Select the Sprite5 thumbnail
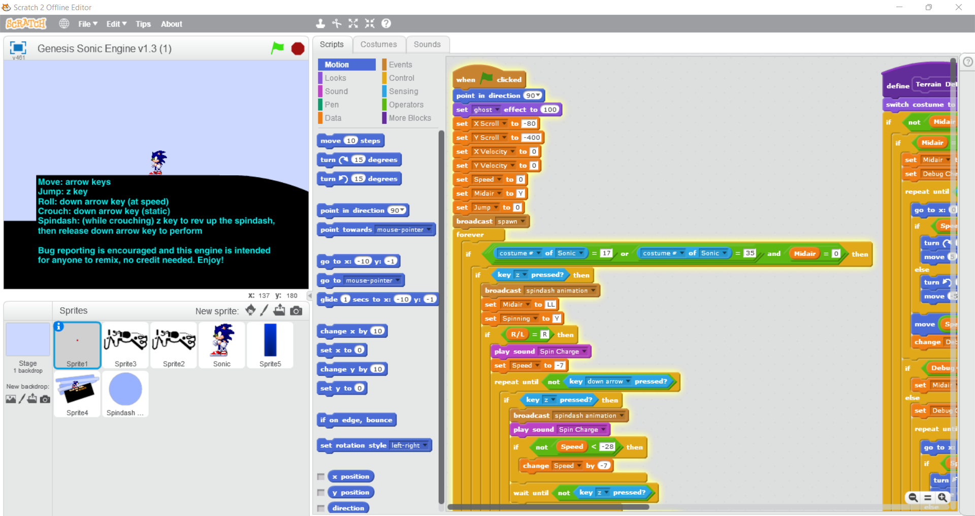The width and height of the screenshot is (975, 516). [270, 345]
